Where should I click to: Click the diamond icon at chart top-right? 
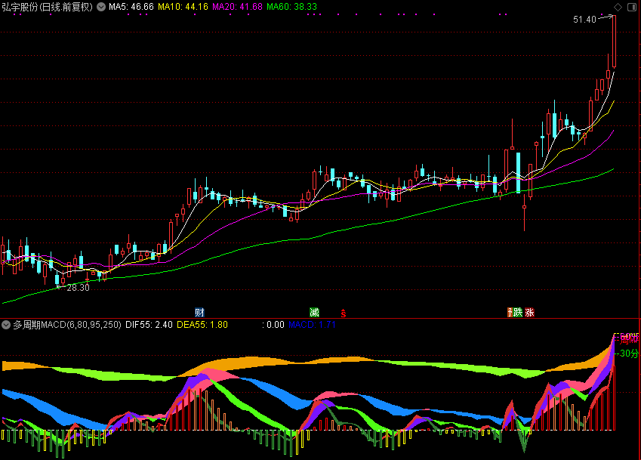point(618,7)
